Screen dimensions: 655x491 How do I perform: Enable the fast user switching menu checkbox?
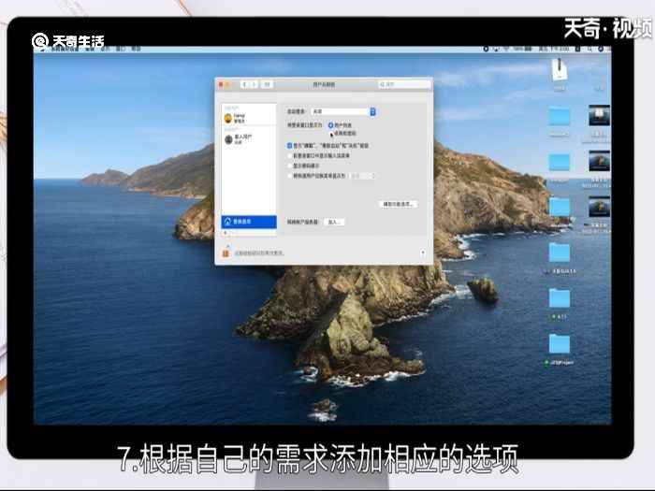pyautogui.click(x=289, y=176)
